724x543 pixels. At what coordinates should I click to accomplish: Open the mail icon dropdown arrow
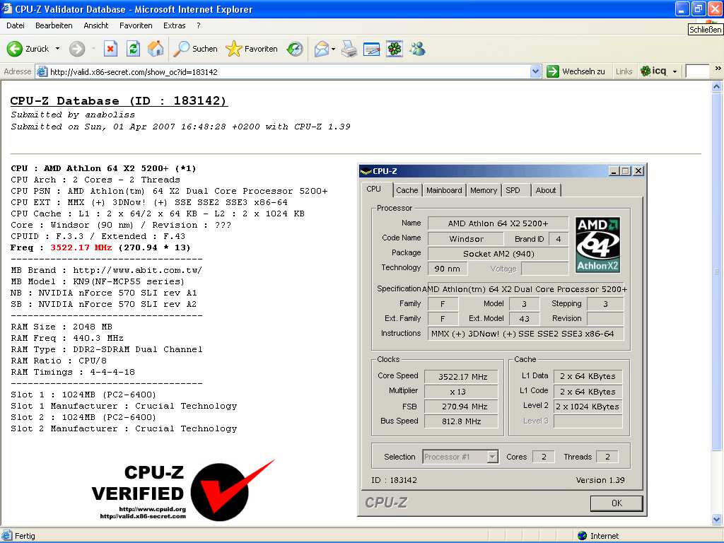click(334, 49)
